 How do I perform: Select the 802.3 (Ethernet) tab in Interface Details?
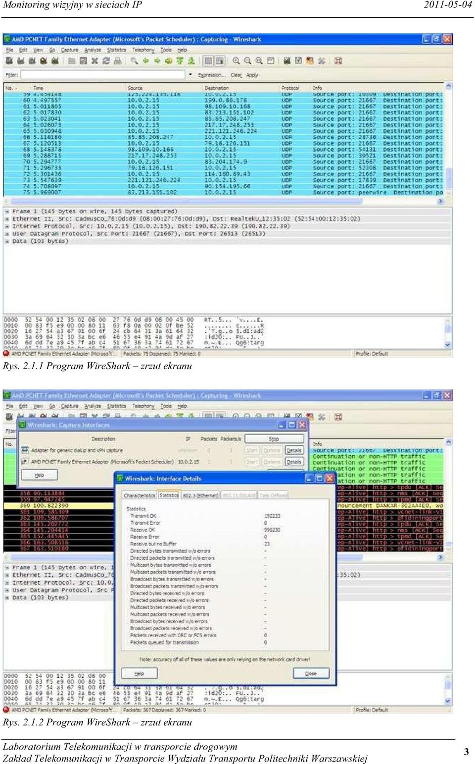pos(201,495)
